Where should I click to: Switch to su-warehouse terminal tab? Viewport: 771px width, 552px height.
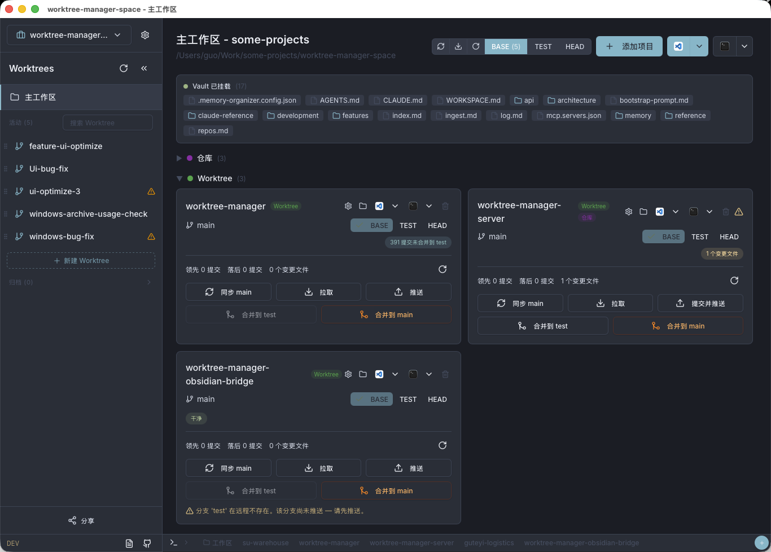tap(265, 543)
